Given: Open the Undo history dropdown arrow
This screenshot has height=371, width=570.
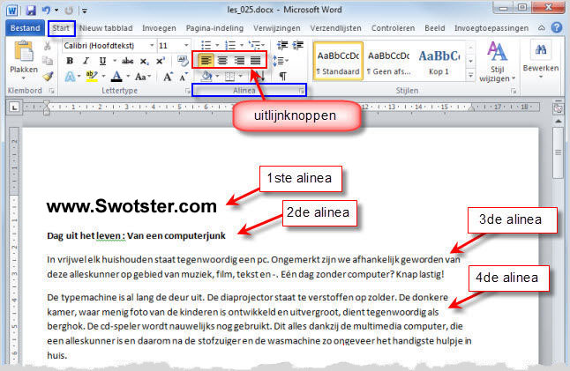Looking at the screenshot, I should click(x=56, y=11).
